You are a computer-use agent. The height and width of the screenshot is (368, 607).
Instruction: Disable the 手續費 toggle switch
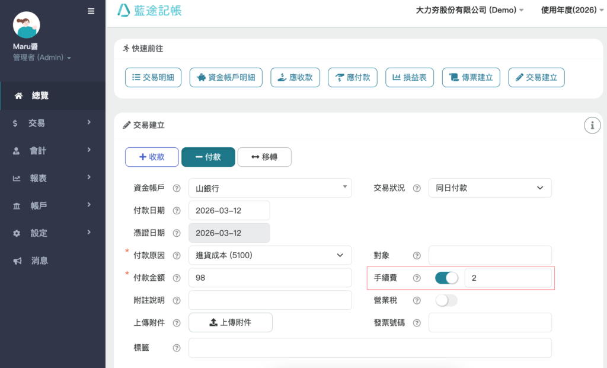446,278
